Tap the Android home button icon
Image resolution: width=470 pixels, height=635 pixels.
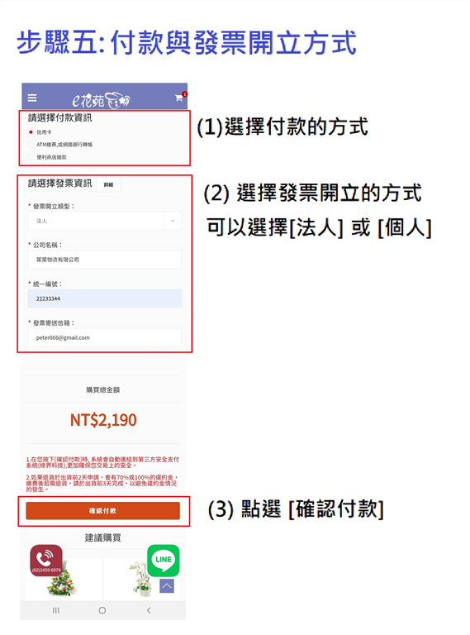tap(102, 610)
